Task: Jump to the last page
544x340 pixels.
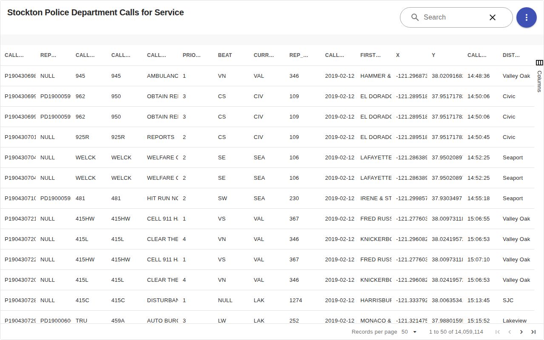Action: [533, 332]
